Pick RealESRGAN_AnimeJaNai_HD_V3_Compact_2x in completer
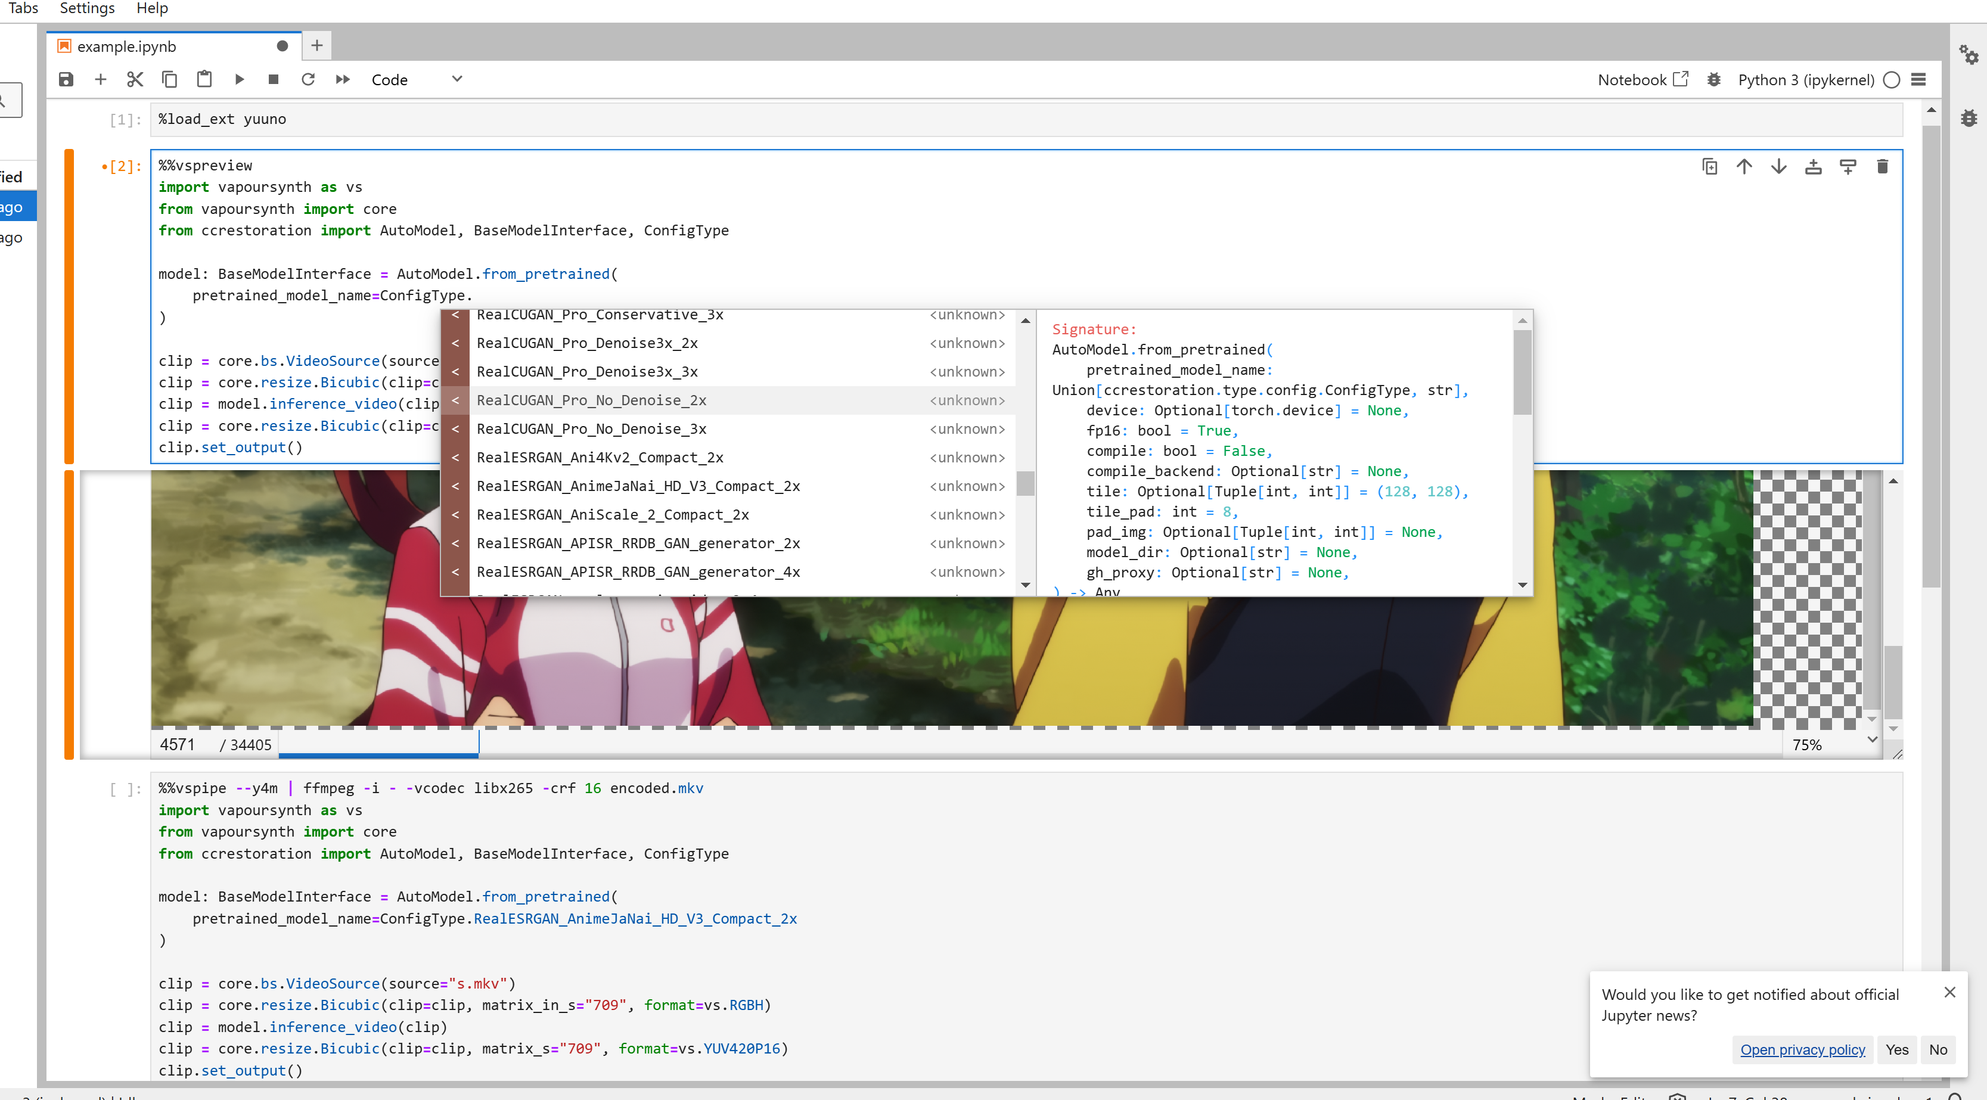This screenshot has height=1100, width=1987. click(x=729, y=486)
